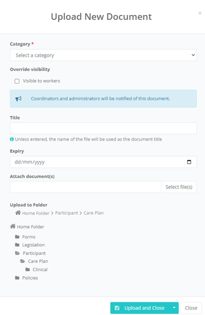The height and width of the screenshot is (315, 205).
Task: Click the info icon below Title field
Action: click(x=12, y=139)
